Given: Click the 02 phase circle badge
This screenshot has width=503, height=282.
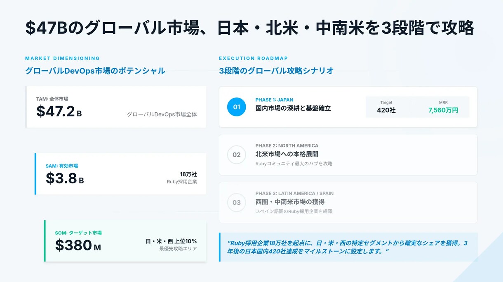Looking at the screenshot, I should pyautogui.click(x=237, y=155).
